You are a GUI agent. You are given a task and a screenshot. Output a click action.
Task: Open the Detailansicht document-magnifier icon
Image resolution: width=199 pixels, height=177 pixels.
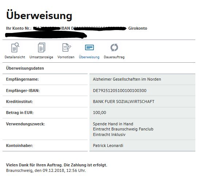point(15,48)
